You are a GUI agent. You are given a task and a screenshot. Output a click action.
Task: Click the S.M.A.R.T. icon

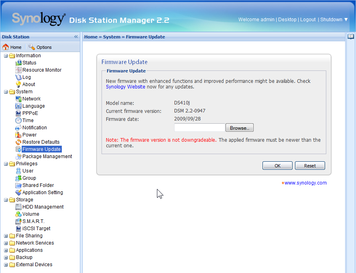[x=18, y=221]
